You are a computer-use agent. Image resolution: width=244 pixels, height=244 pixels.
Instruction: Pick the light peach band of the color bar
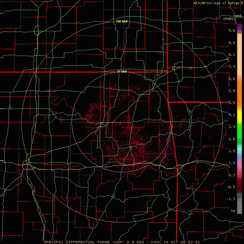pos(239,56)
